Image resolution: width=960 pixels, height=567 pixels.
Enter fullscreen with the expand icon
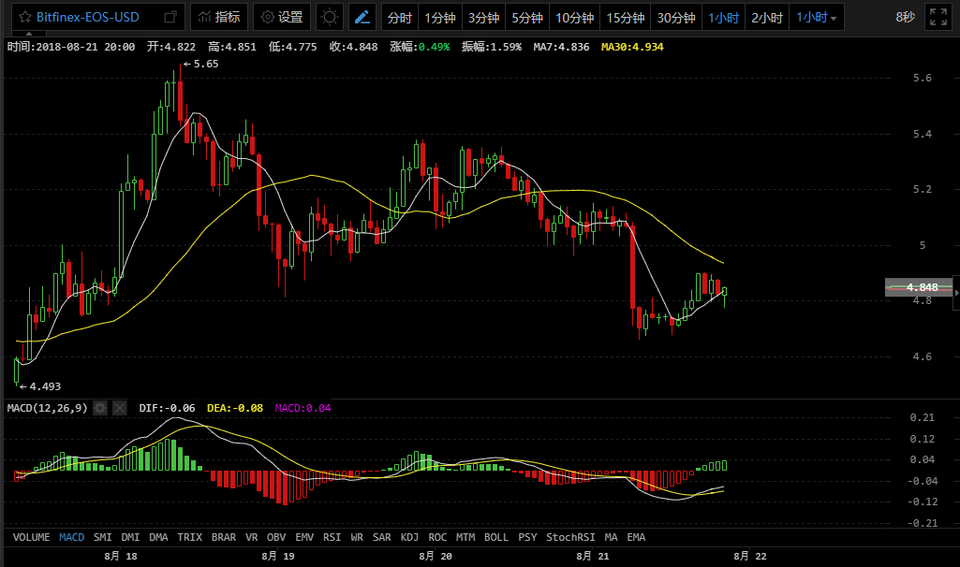tap(938, 17)
